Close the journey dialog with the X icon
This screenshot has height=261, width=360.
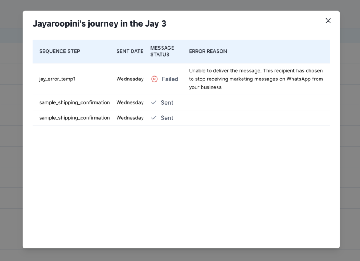coord(328,21)
